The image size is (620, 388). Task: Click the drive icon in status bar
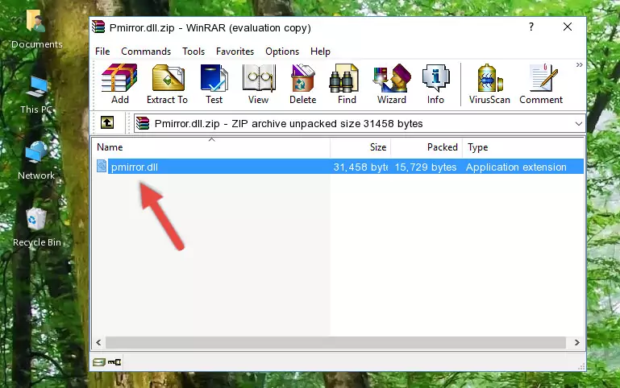[99, 362]
